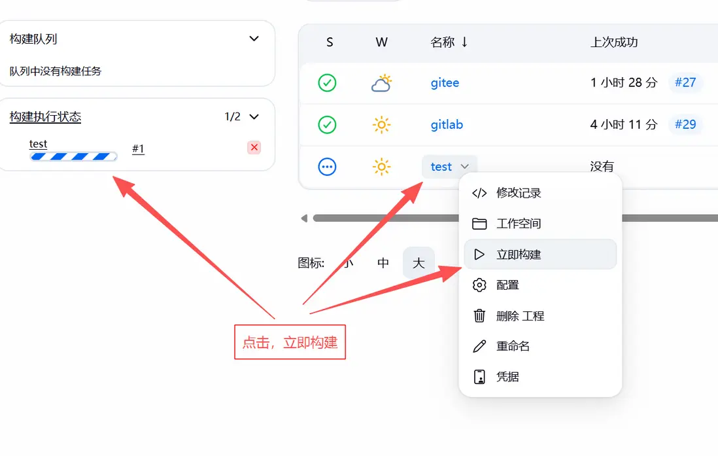Set icon size to 大

point(419,263)
